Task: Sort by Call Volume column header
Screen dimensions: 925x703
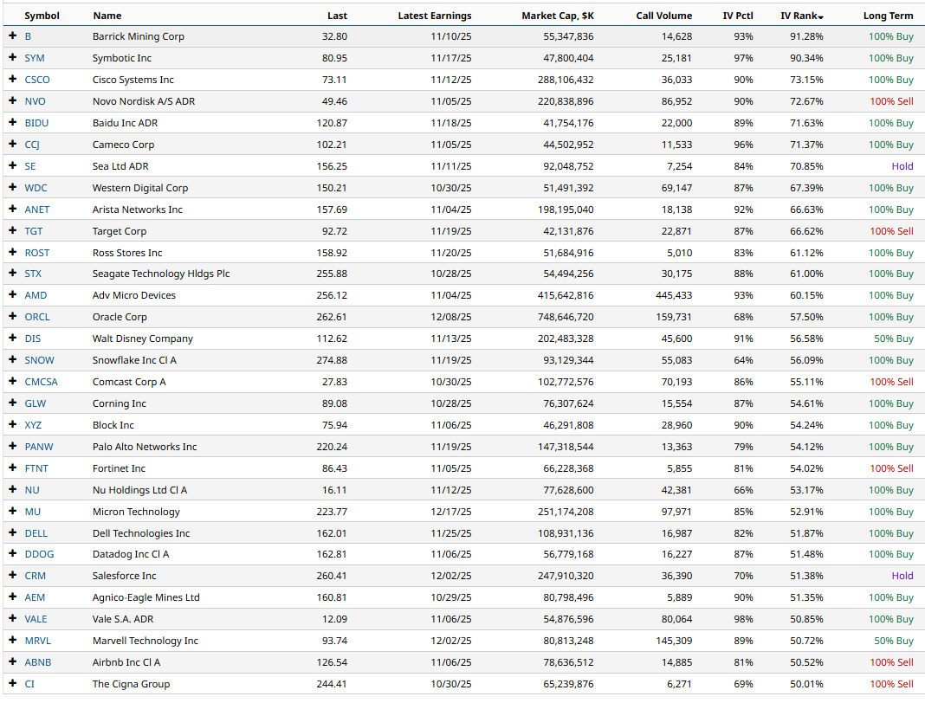Action: [x=663, y=16]
